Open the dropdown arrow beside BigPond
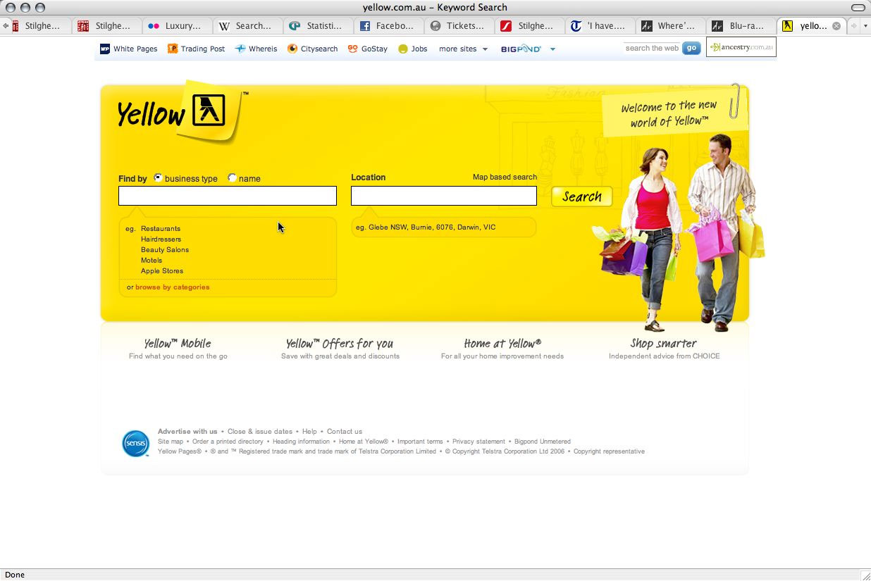This screenshot has height=581, width=871. click(x=552, y=49)
